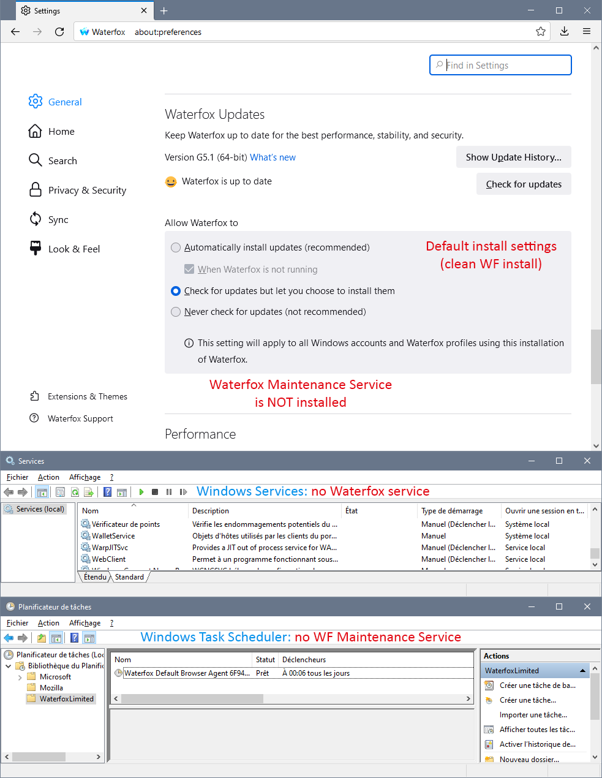602x778 pixels.
Task: Click Task Scheduler tree horizontal scrollbar thumb
Action: coord(39,757)
